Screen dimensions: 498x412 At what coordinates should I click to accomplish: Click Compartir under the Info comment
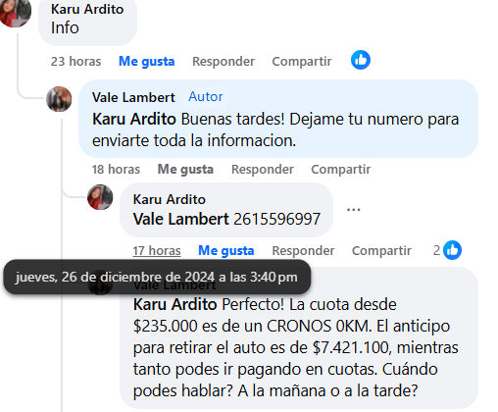click(x=302, y=61)
